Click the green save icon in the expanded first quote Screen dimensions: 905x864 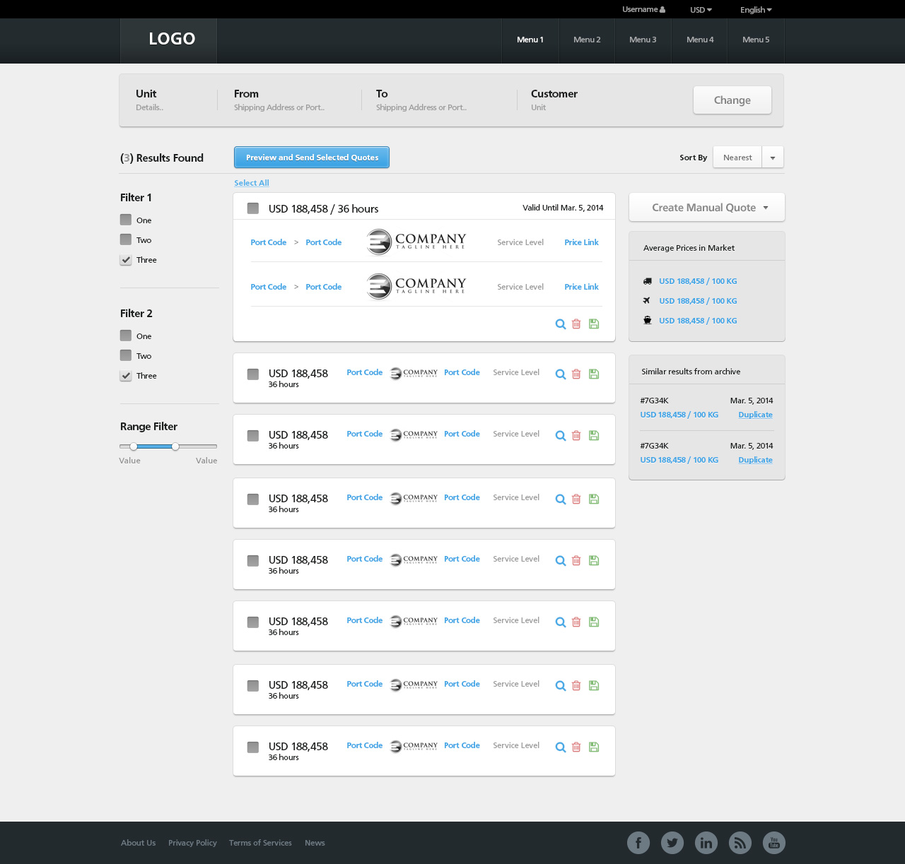tap(594, 324)
